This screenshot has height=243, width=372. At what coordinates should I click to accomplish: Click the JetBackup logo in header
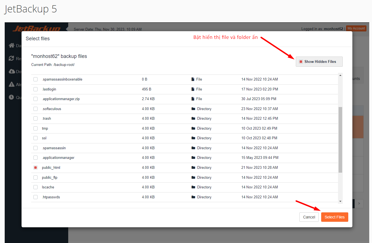click(37, 28)
